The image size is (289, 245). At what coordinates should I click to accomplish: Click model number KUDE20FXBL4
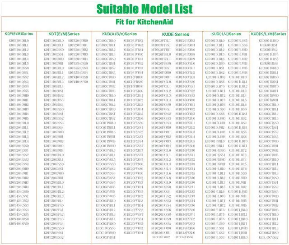tap(161, 100)
